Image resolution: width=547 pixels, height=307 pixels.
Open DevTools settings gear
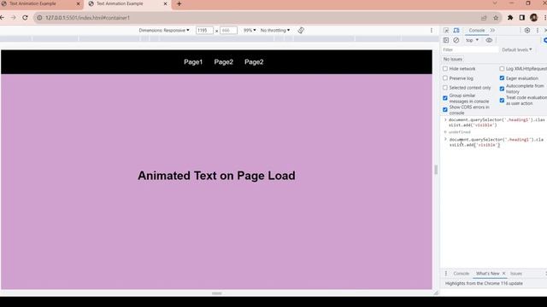527,31
